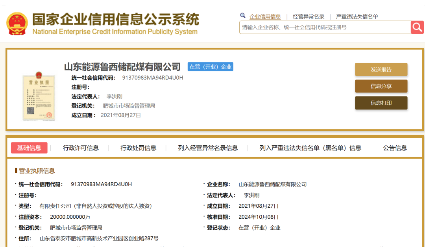Click the English title National Enterprise Credit Information Publicity System

115,32
